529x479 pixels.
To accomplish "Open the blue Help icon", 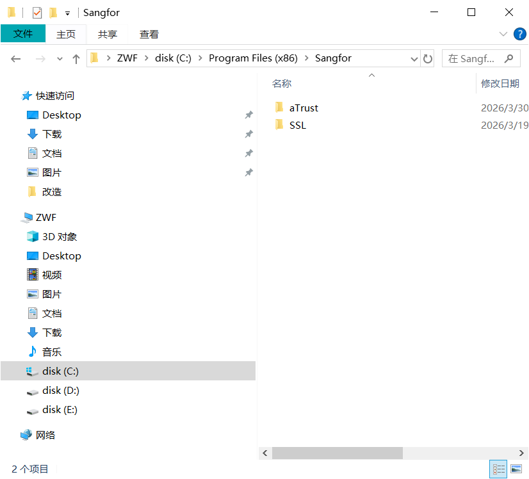I will tap(519, 34).
